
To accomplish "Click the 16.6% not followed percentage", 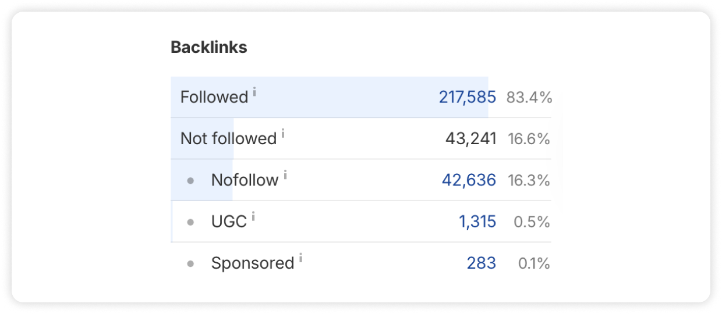I will click(529, 138).
